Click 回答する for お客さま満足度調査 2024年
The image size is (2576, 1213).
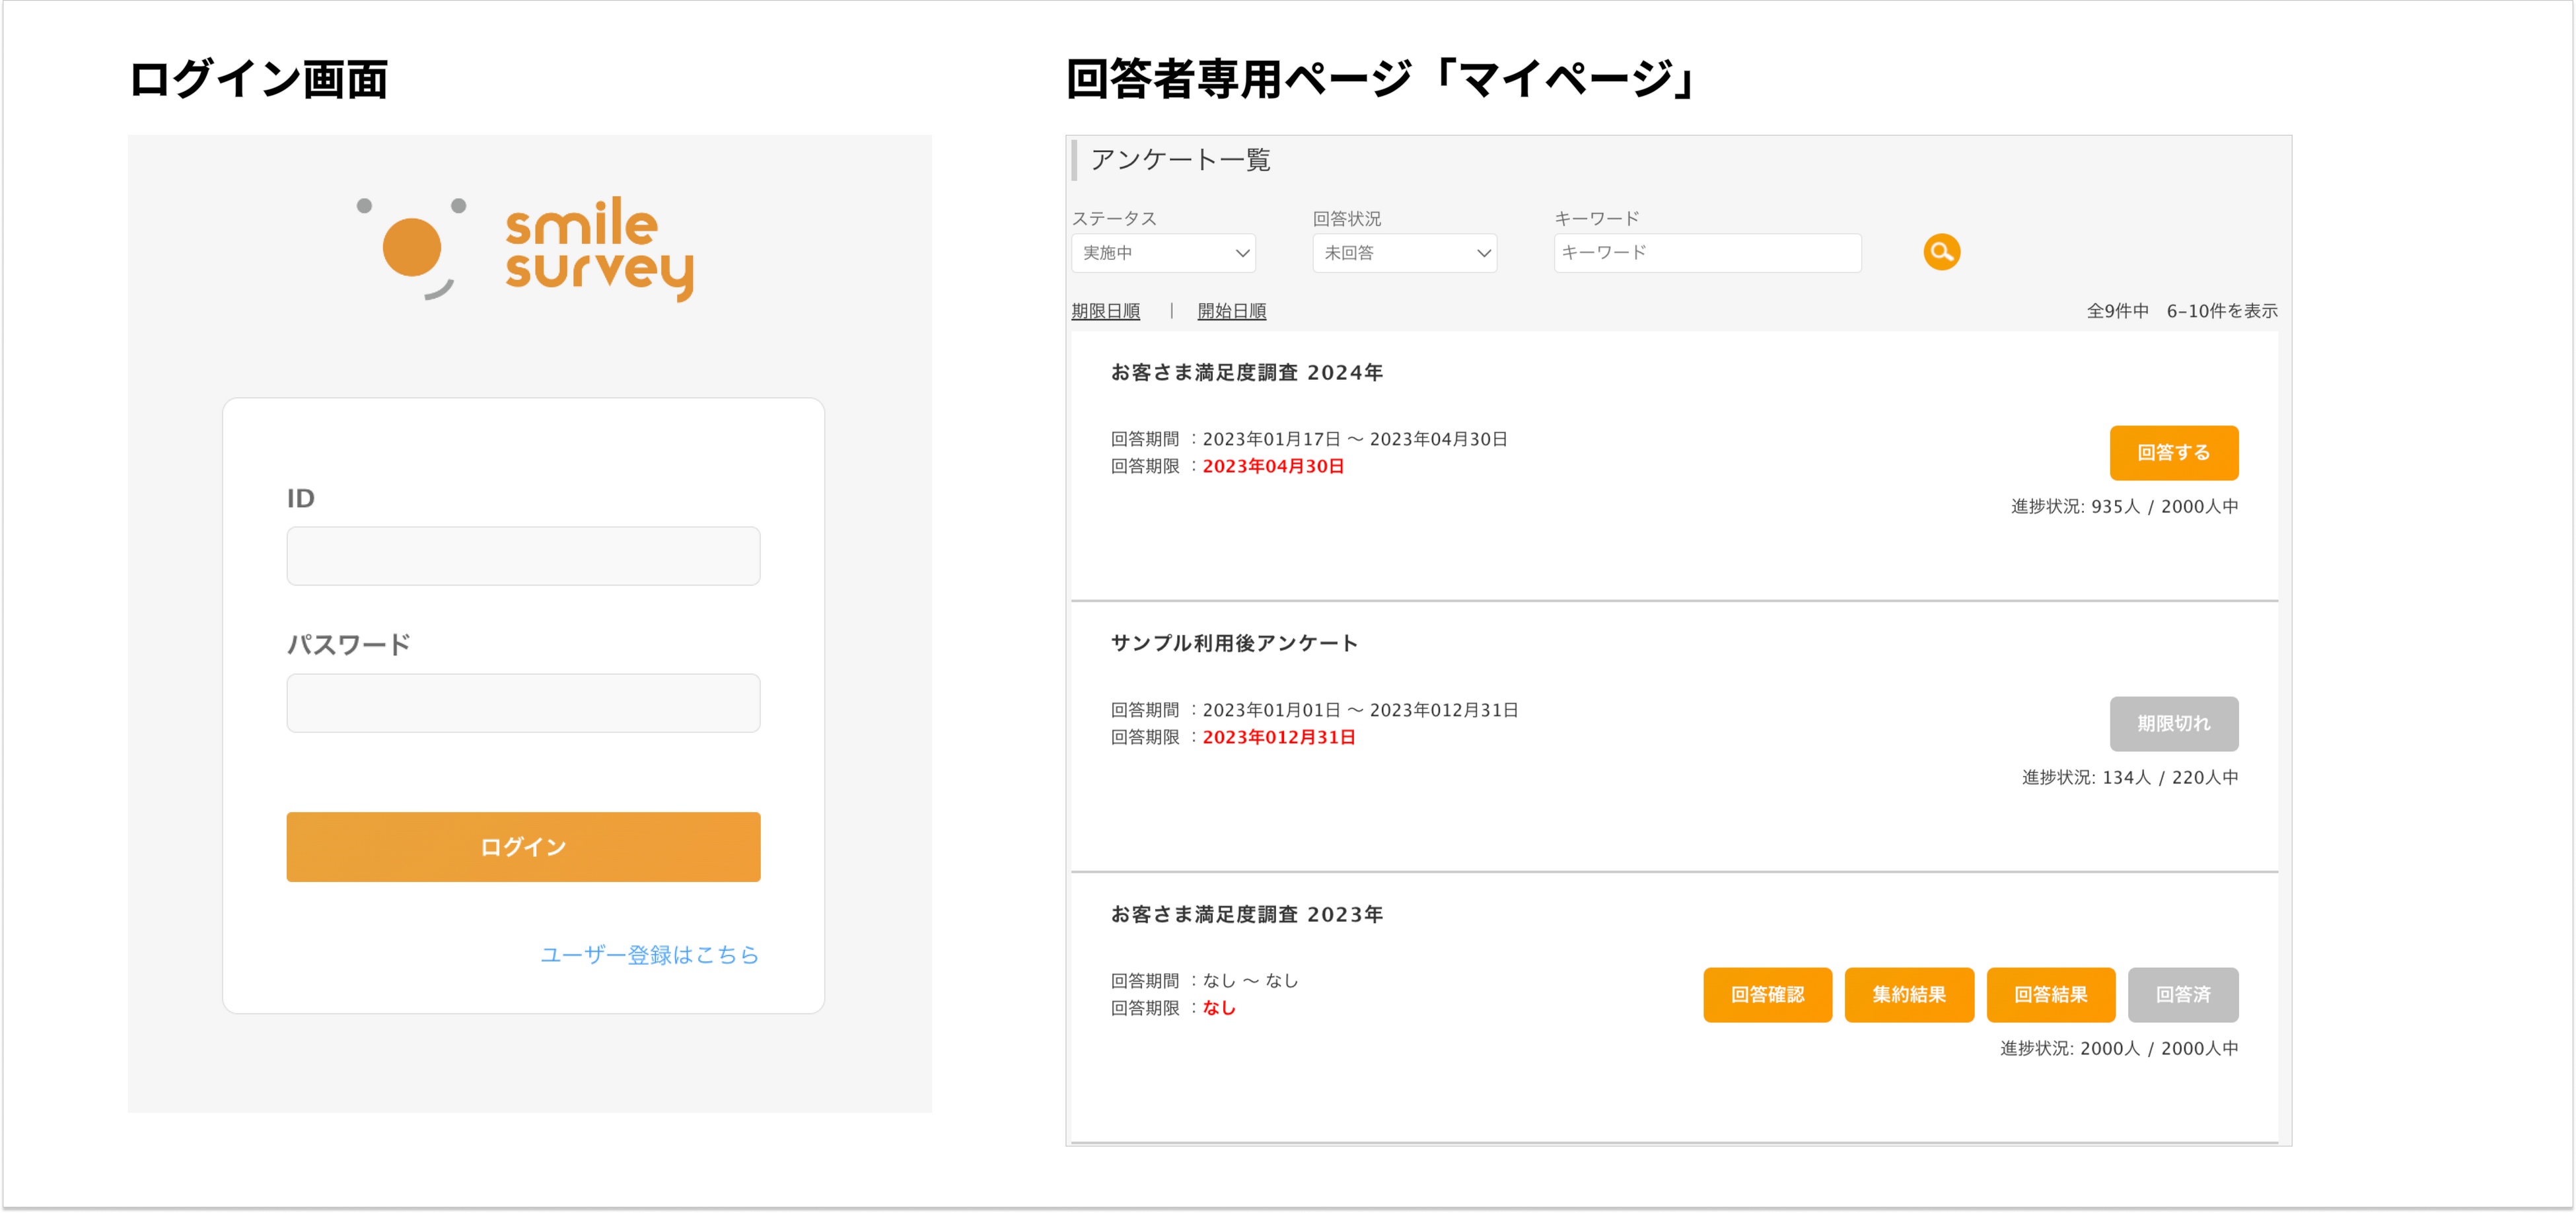point(2173,453)
